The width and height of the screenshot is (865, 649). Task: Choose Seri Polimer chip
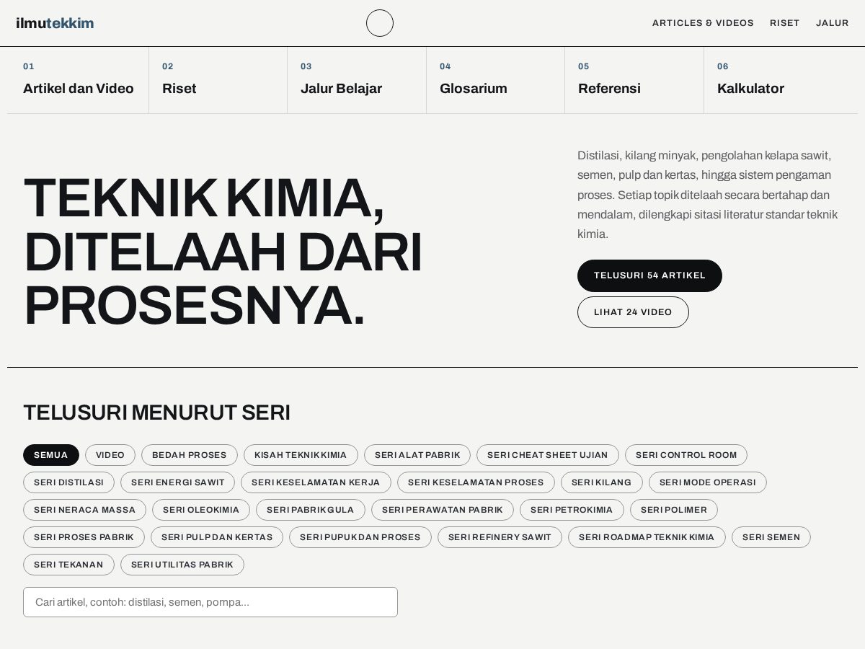pos(674,510)
